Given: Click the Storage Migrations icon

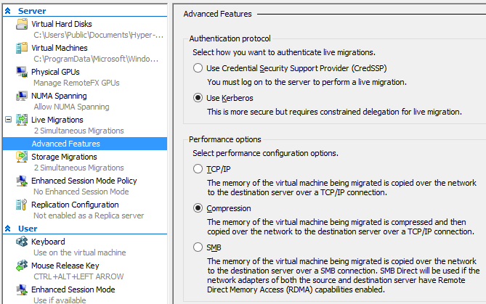Looking at the screenshot, I should coord(22,157).
